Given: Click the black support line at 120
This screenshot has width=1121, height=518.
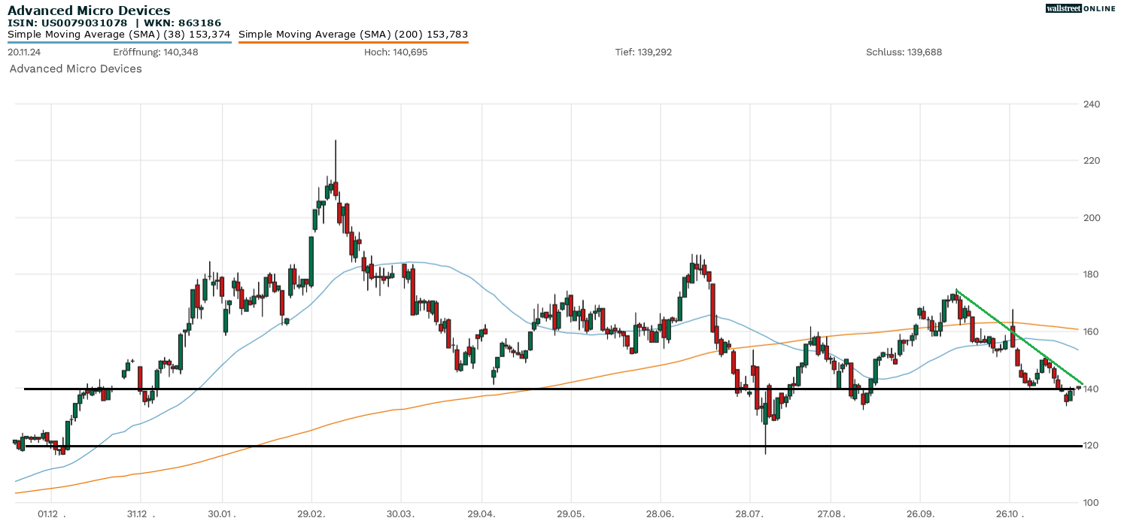Looking at the screenshot, I should click(554, 446).
